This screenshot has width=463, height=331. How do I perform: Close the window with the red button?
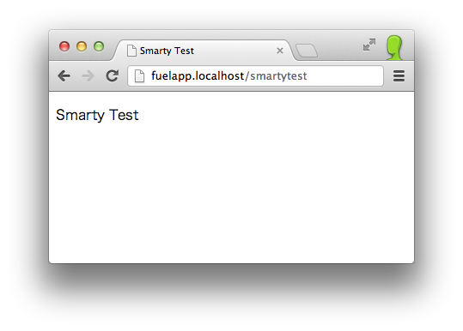(64, 46)
